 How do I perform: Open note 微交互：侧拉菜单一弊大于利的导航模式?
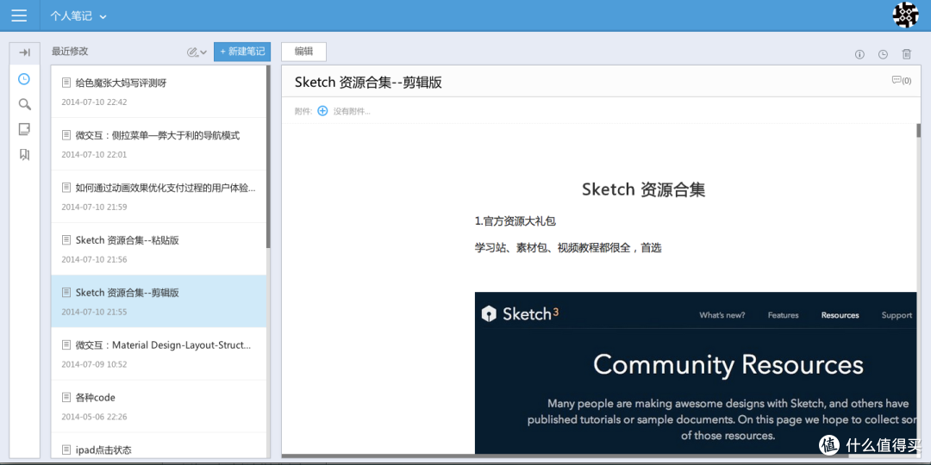click(159, 144)
